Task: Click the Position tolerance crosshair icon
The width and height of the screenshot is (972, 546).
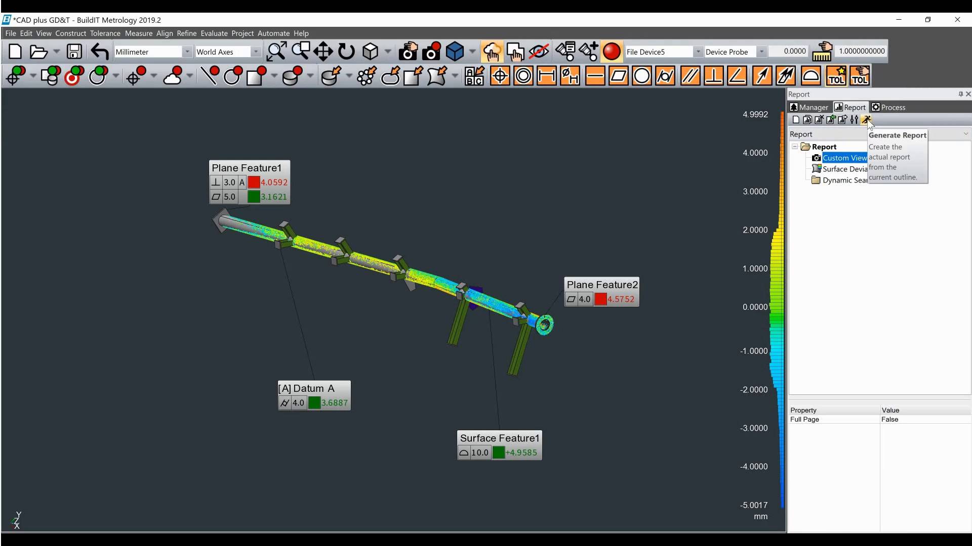Action: 500,76
